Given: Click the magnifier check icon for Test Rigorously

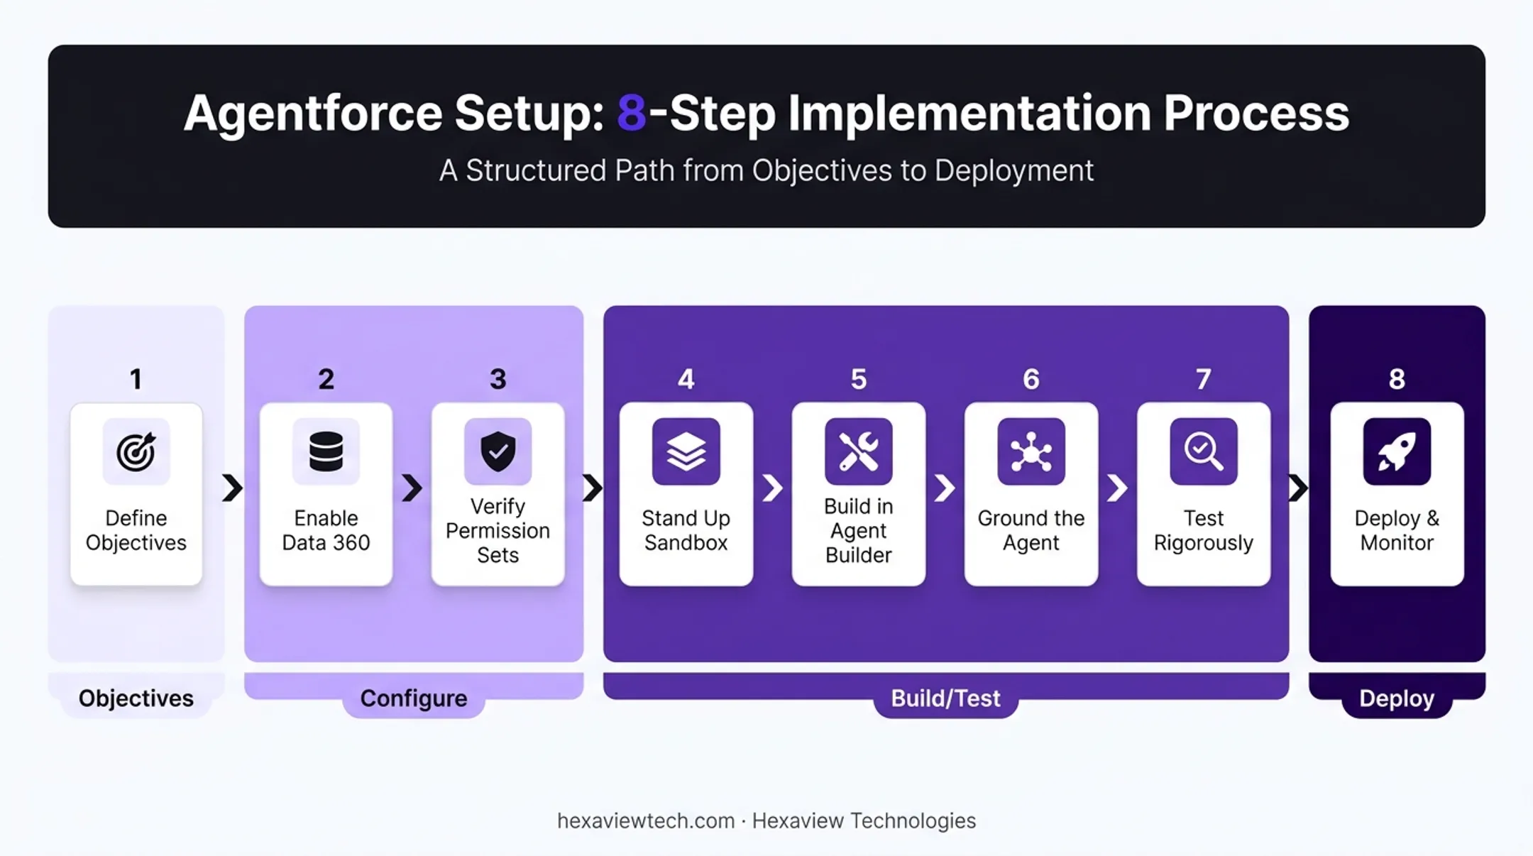Looking at the screenshot, I should [1203, 451].
